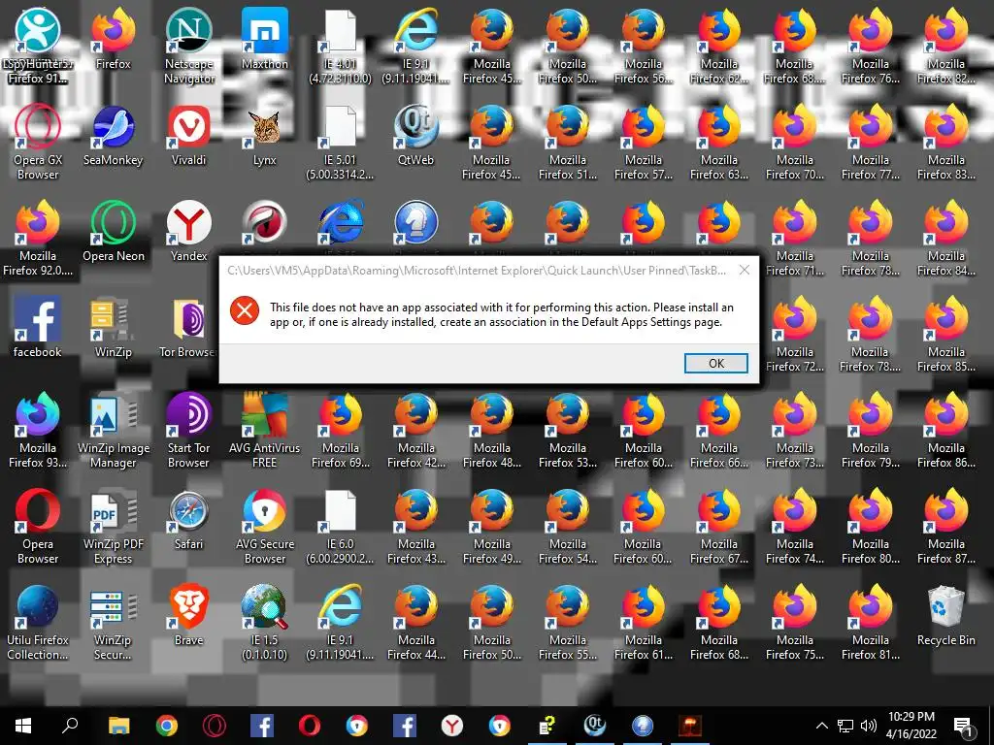The image size is (994, 745).
Task: Select the IE 4.01 desktop shortcut
Action: [340, 47]
